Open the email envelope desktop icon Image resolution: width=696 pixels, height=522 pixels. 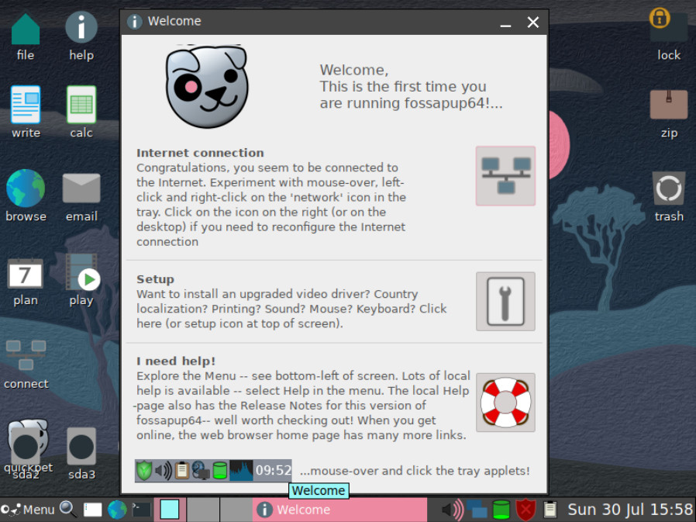coord(81,188)
